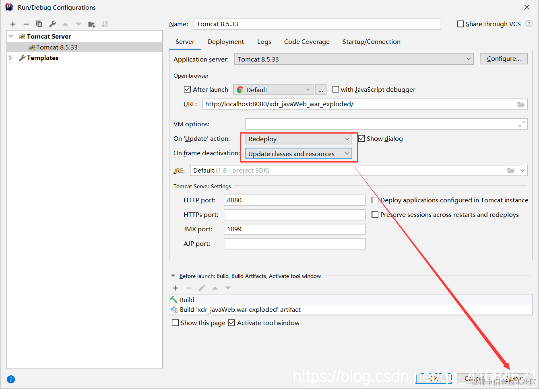
Task: Click the Configure... button
Action: click(504, 59)
